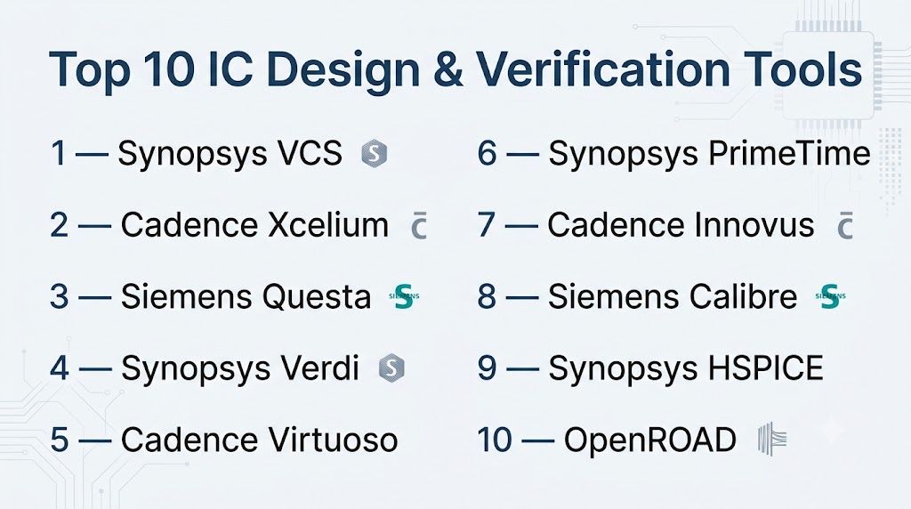Click the Cadence logo next to Innovus

tap(845, 226)
